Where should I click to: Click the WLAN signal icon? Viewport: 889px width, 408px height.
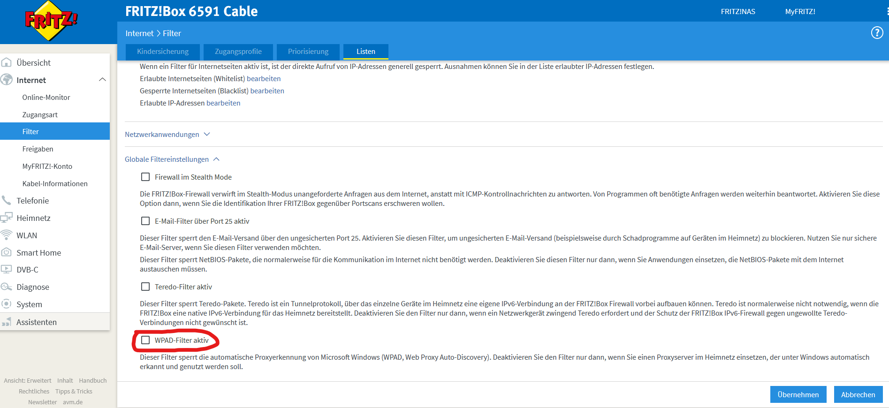tap(7, 235)
